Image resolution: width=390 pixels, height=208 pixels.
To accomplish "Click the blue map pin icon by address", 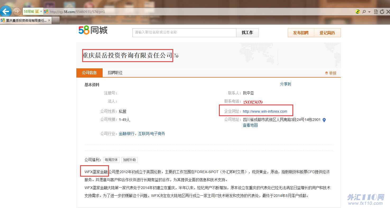I will [x=324, y=120].
